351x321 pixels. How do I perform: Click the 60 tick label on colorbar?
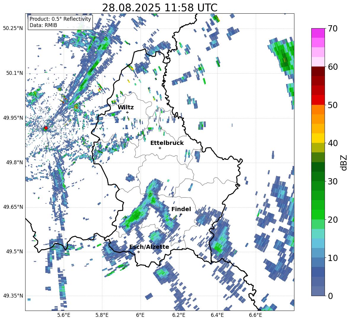point(333,67)
